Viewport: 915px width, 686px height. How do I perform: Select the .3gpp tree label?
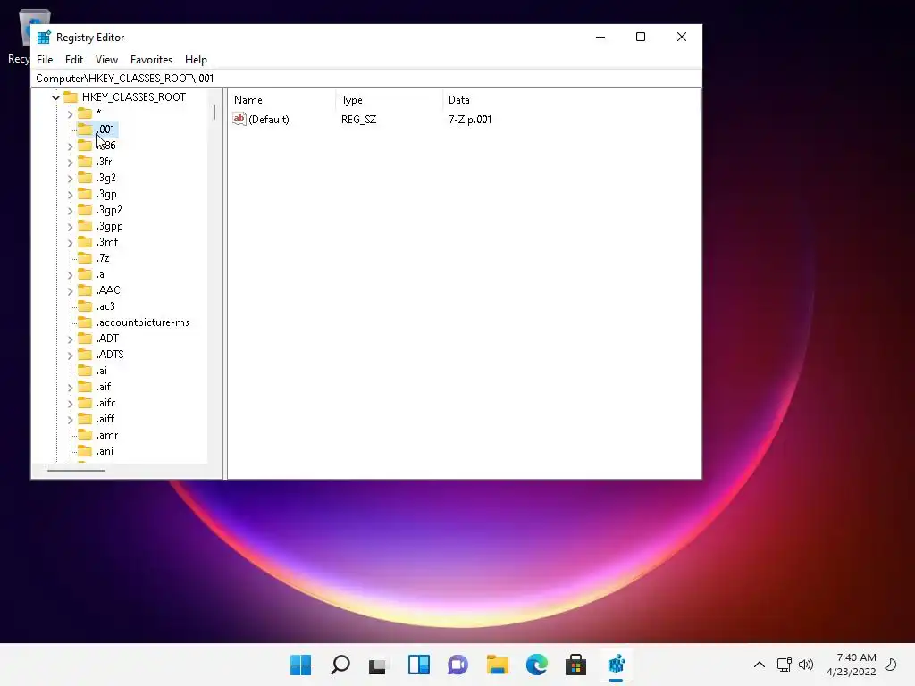(110, 226)
